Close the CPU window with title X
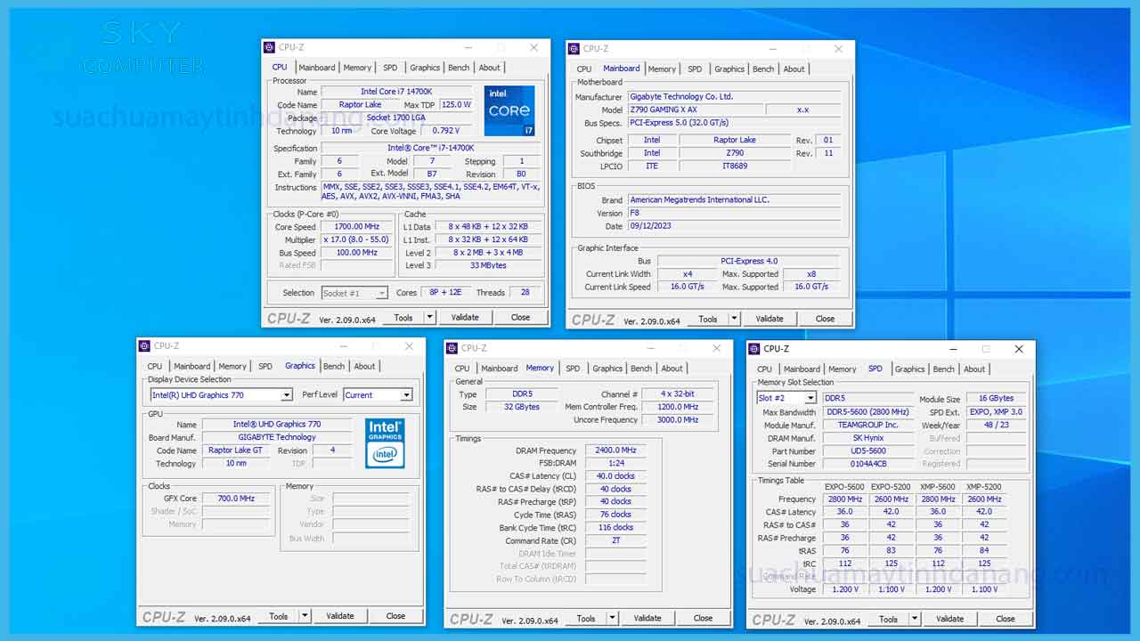Viewport: 1140px width, 641px height. 533,47
